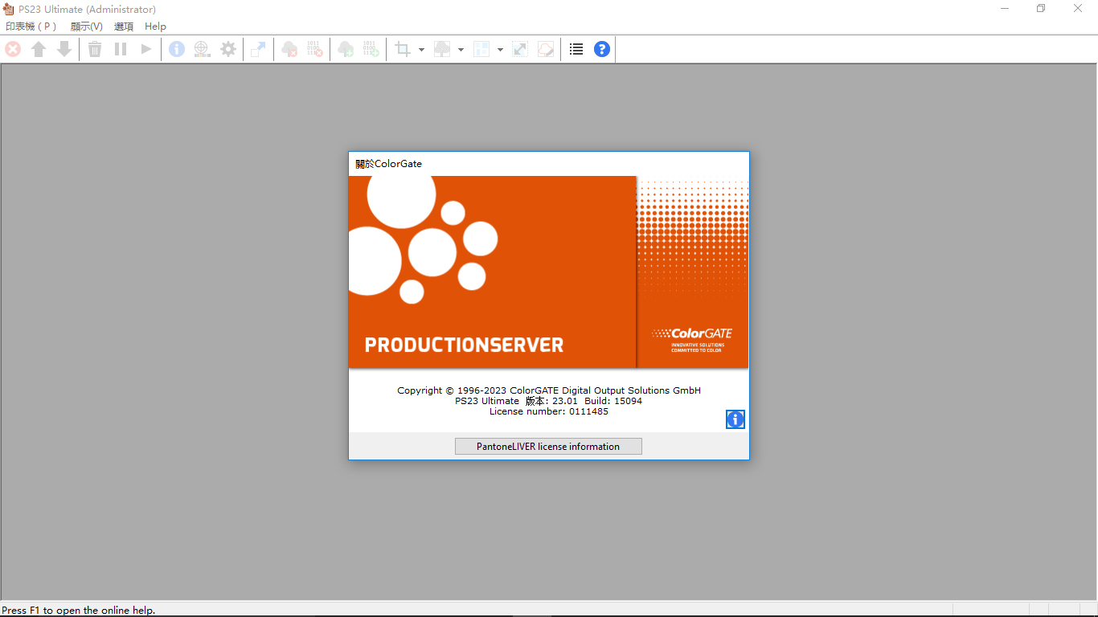
Task: Click the contour pattern toolbar icon
Action: 442,49
